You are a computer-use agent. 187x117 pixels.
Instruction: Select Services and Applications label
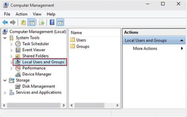point(39,92)
